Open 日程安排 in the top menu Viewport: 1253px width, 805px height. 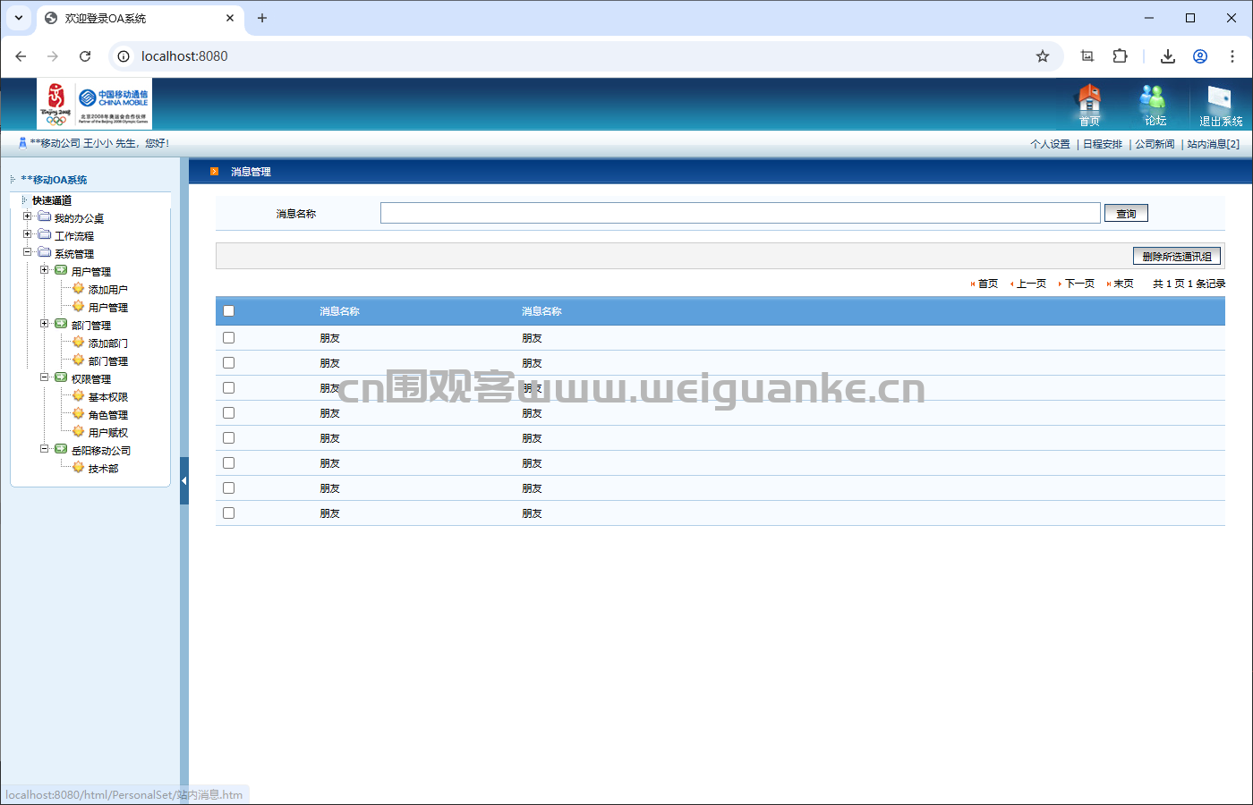pos(1103,144)
